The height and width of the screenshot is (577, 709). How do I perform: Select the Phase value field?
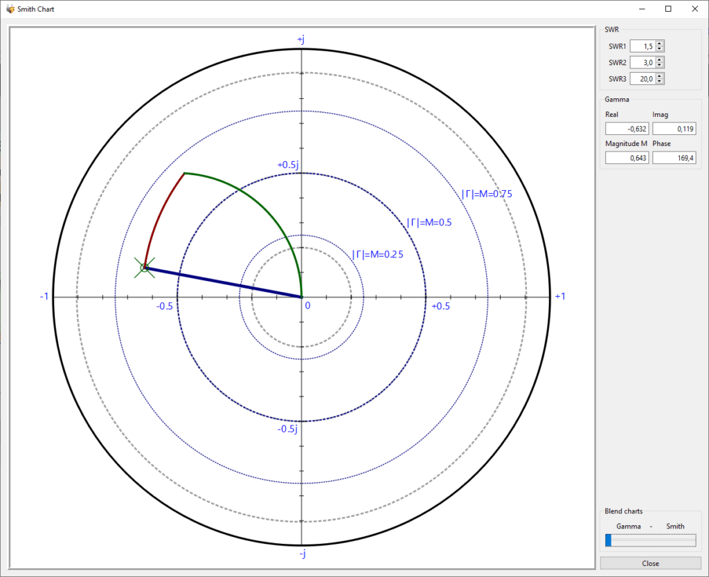674,158
